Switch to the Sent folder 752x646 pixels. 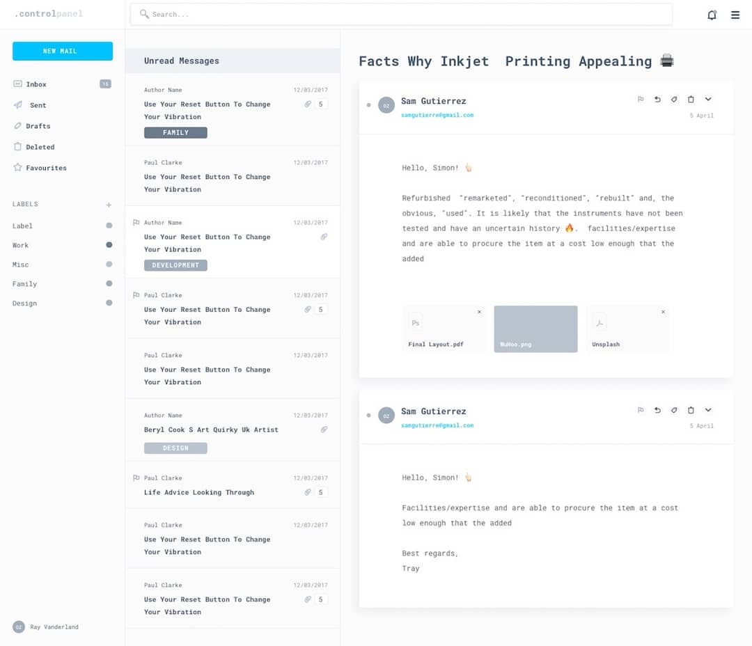click(x=39, y=105)
